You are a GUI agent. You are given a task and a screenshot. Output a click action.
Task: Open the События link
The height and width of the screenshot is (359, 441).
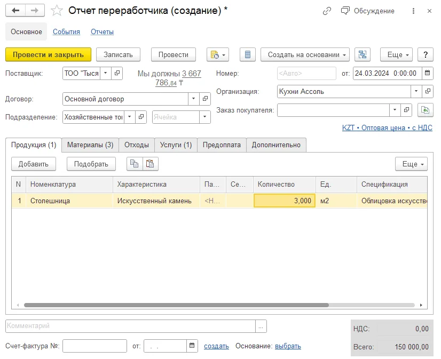pyautogui.click(x=66, y=32)
